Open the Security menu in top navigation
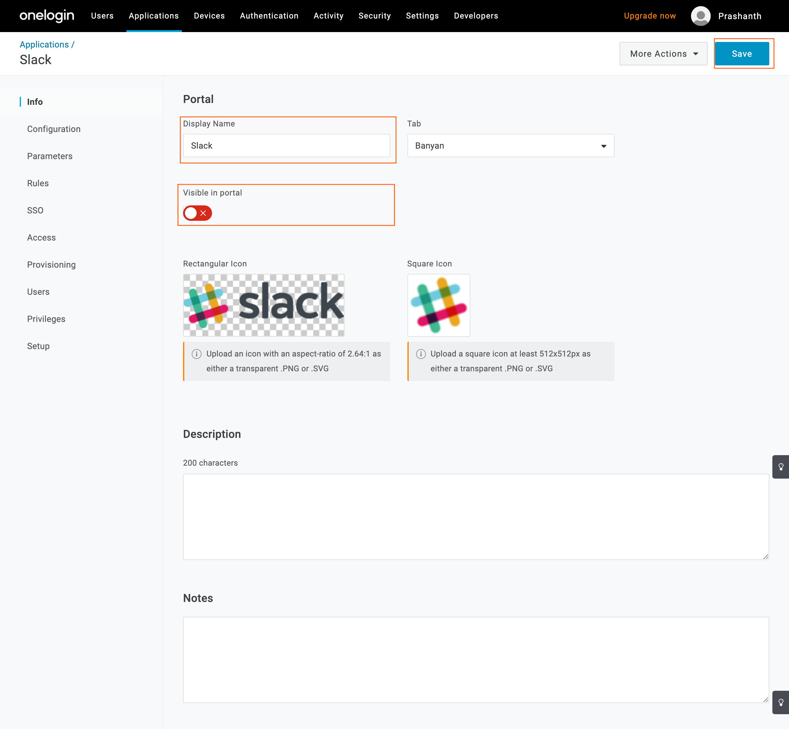 tap(374, 16)
